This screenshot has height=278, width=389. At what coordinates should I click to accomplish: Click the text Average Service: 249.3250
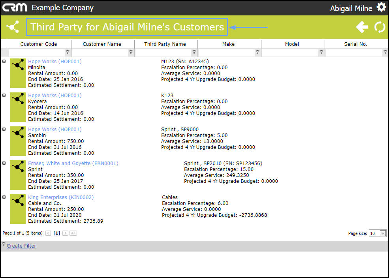216,175
